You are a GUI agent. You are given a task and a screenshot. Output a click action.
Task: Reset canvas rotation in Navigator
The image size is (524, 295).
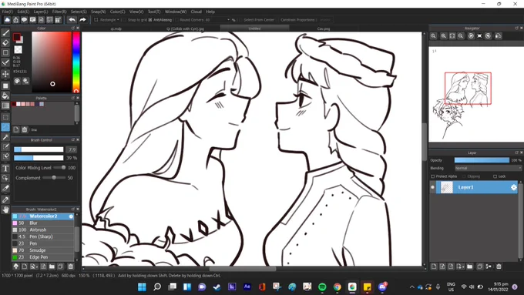(x=479, y=35)
